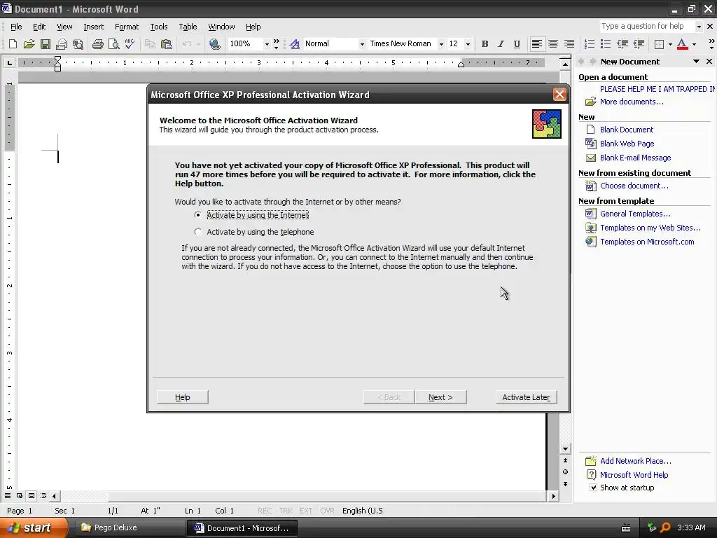Click the Save floppy disk icon
The height and width of the screenshot is (538, 717).
(x=46, y=44)
